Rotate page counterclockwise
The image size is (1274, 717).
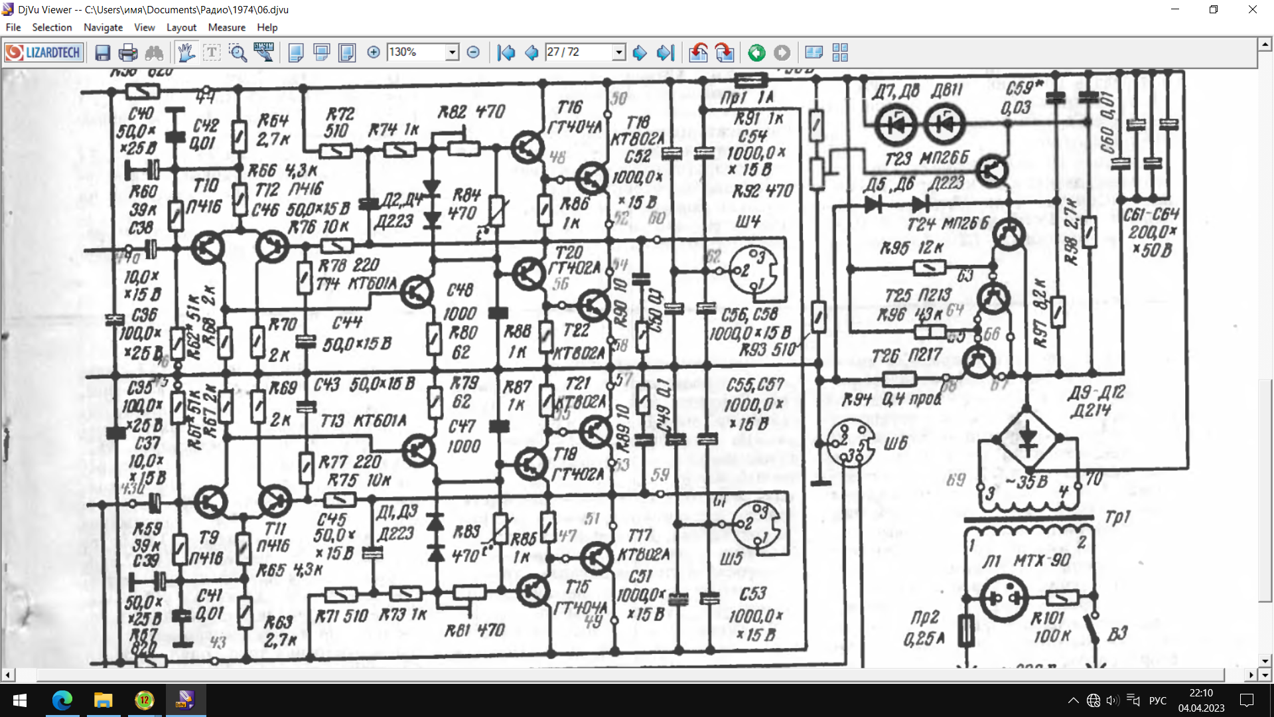pyautogui.click(x=698, y=52)
